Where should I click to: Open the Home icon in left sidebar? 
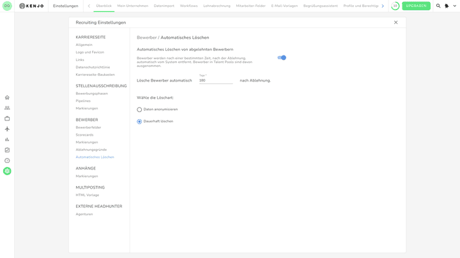[7, 97]
